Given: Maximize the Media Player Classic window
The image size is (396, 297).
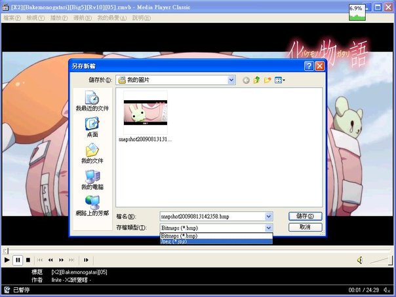Looking at the screenshot, I should point(378,7).
